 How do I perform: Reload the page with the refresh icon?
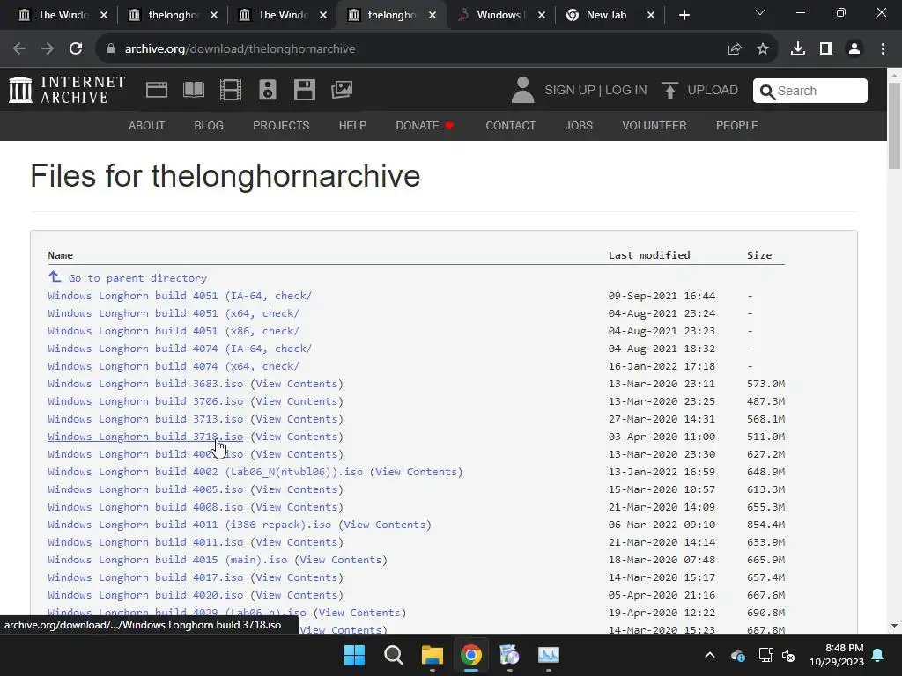pos(76,49)
